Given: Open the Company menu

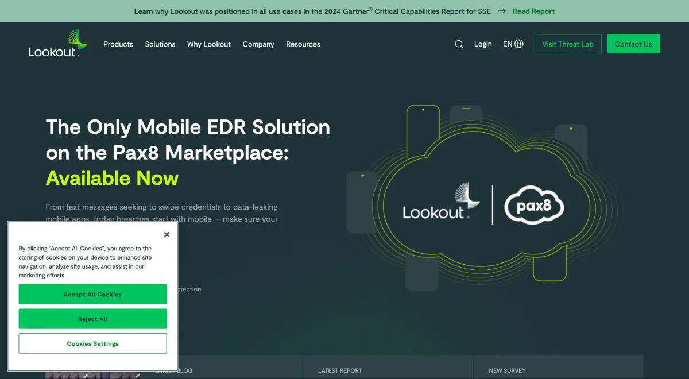Looking at the screenshot, I should point(258,44).
